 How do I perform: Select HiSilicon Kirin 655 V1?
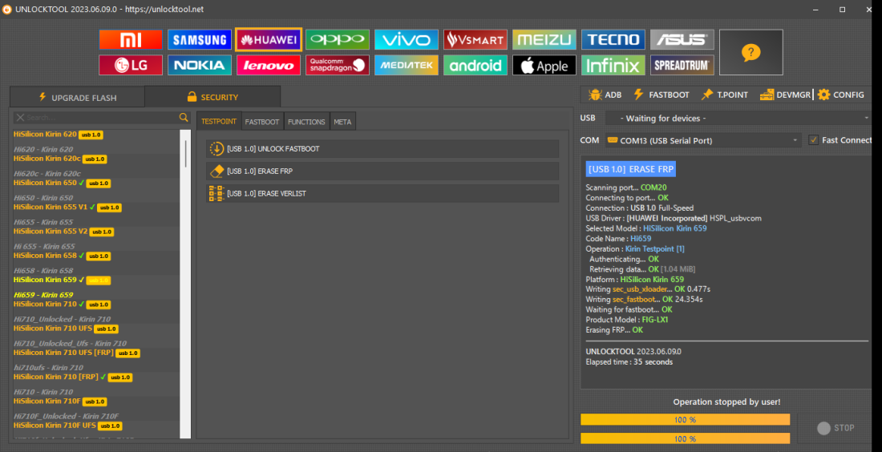click(67, 207)
